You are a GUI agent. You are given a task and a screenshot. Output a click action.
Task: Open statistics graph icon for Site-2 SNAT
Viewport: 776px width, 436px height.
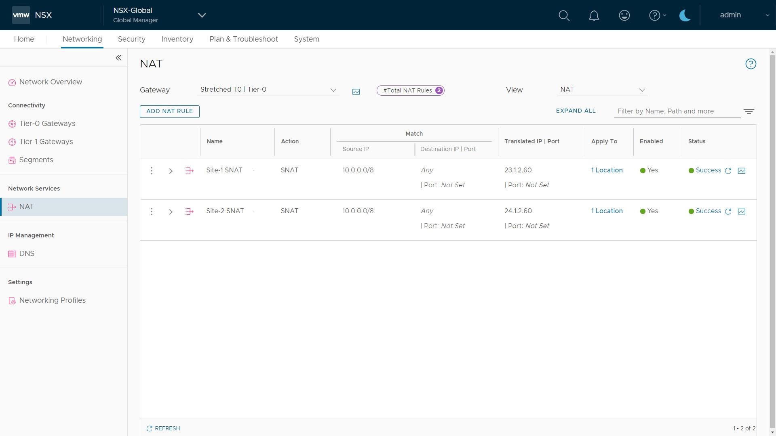pos(742,212)
